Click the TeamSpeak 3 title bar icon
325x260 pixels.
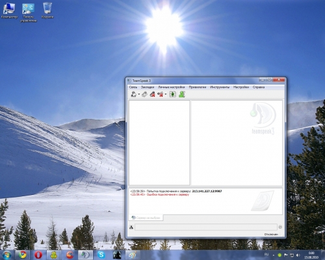pos(129,81)
